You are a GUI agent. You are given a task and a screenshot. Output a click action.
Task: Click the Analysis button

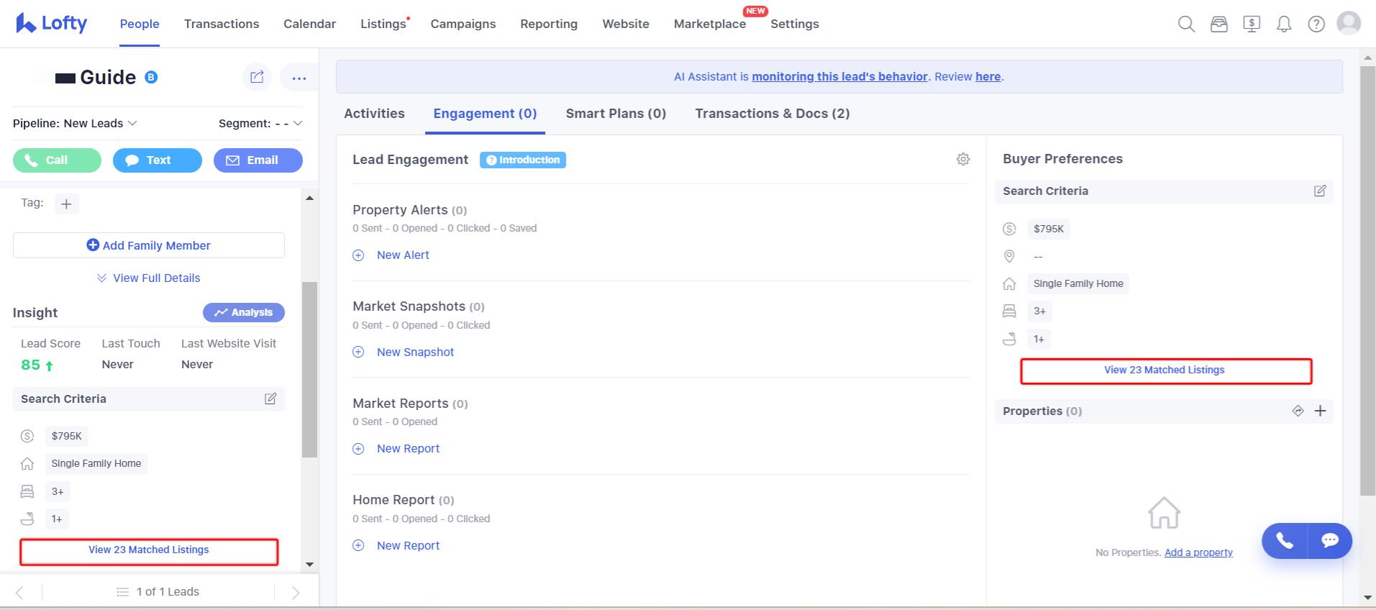tap(244, 312)
